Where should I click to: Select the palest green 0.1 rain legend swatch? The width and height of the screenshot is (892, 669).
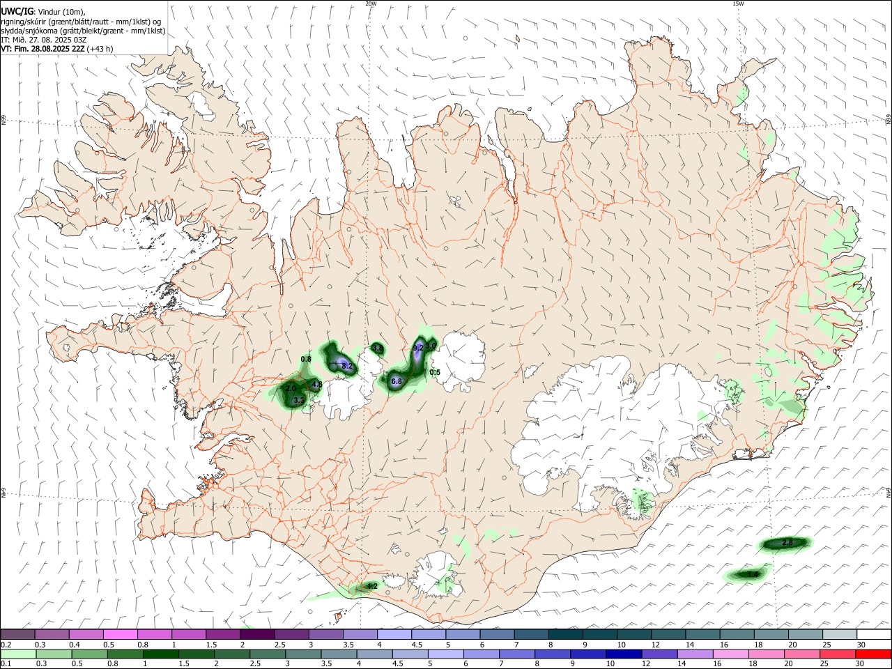(17, 654)
